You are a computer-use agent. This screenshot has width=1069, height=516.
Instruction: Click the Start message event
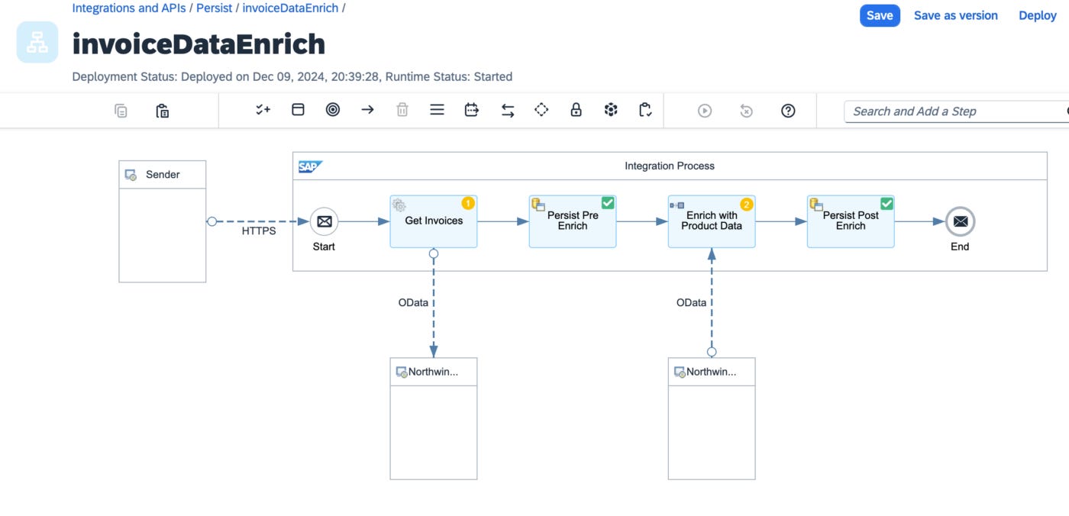(324, 221)
